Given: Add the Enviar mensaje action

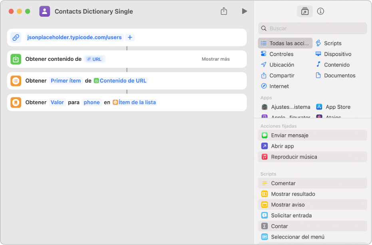Looking at the screenshot, I should click(312, 135).
